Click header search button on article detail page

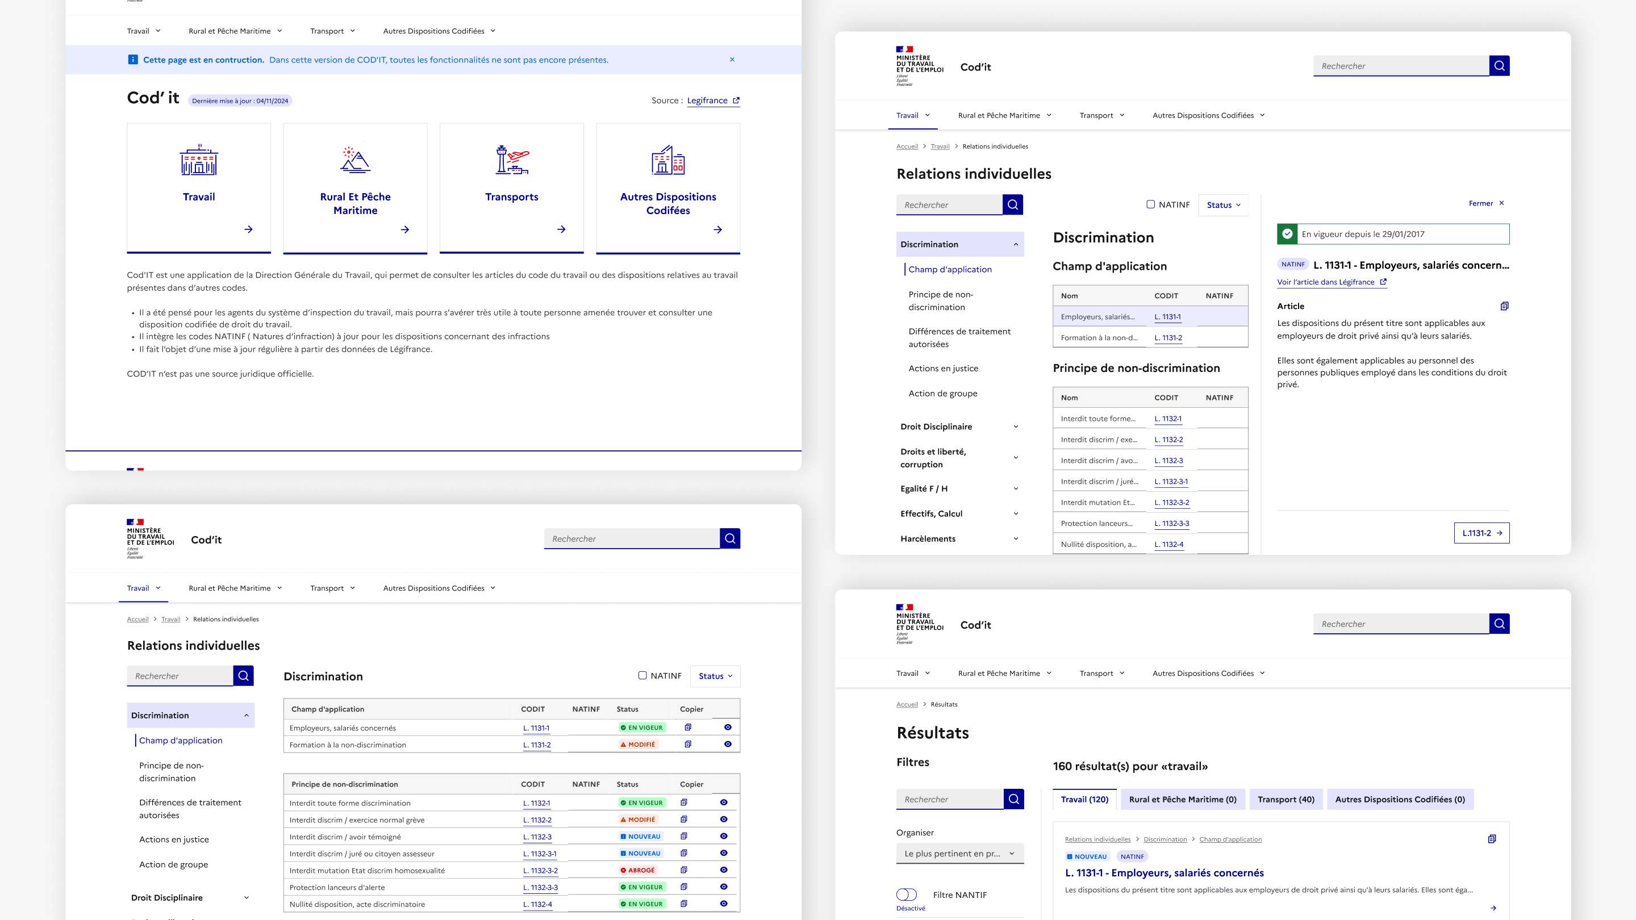[x=1500, y=65]
